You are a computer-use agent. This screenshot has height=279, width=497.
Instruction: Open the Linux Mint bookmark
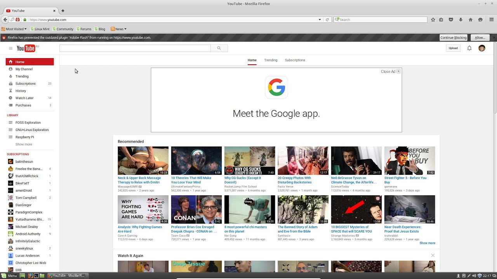click(x=40, y=29)
